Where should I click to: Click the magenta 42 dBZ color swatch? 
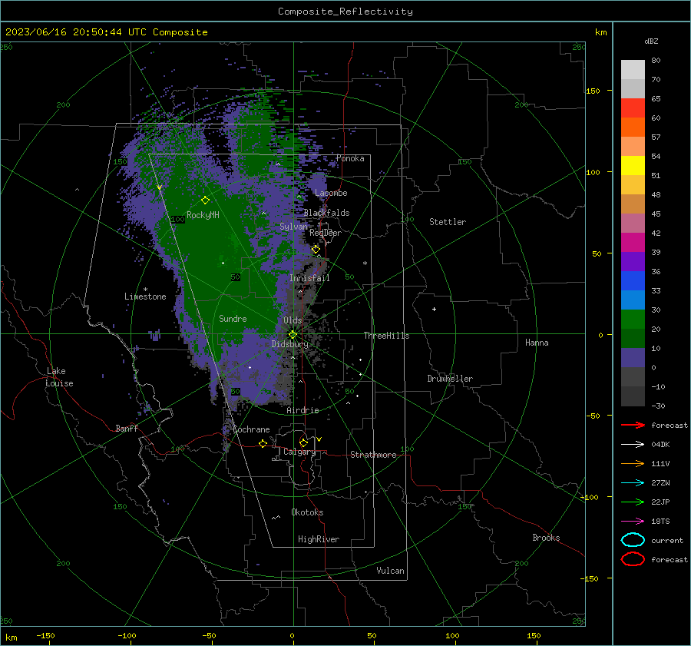coord(633,242)
